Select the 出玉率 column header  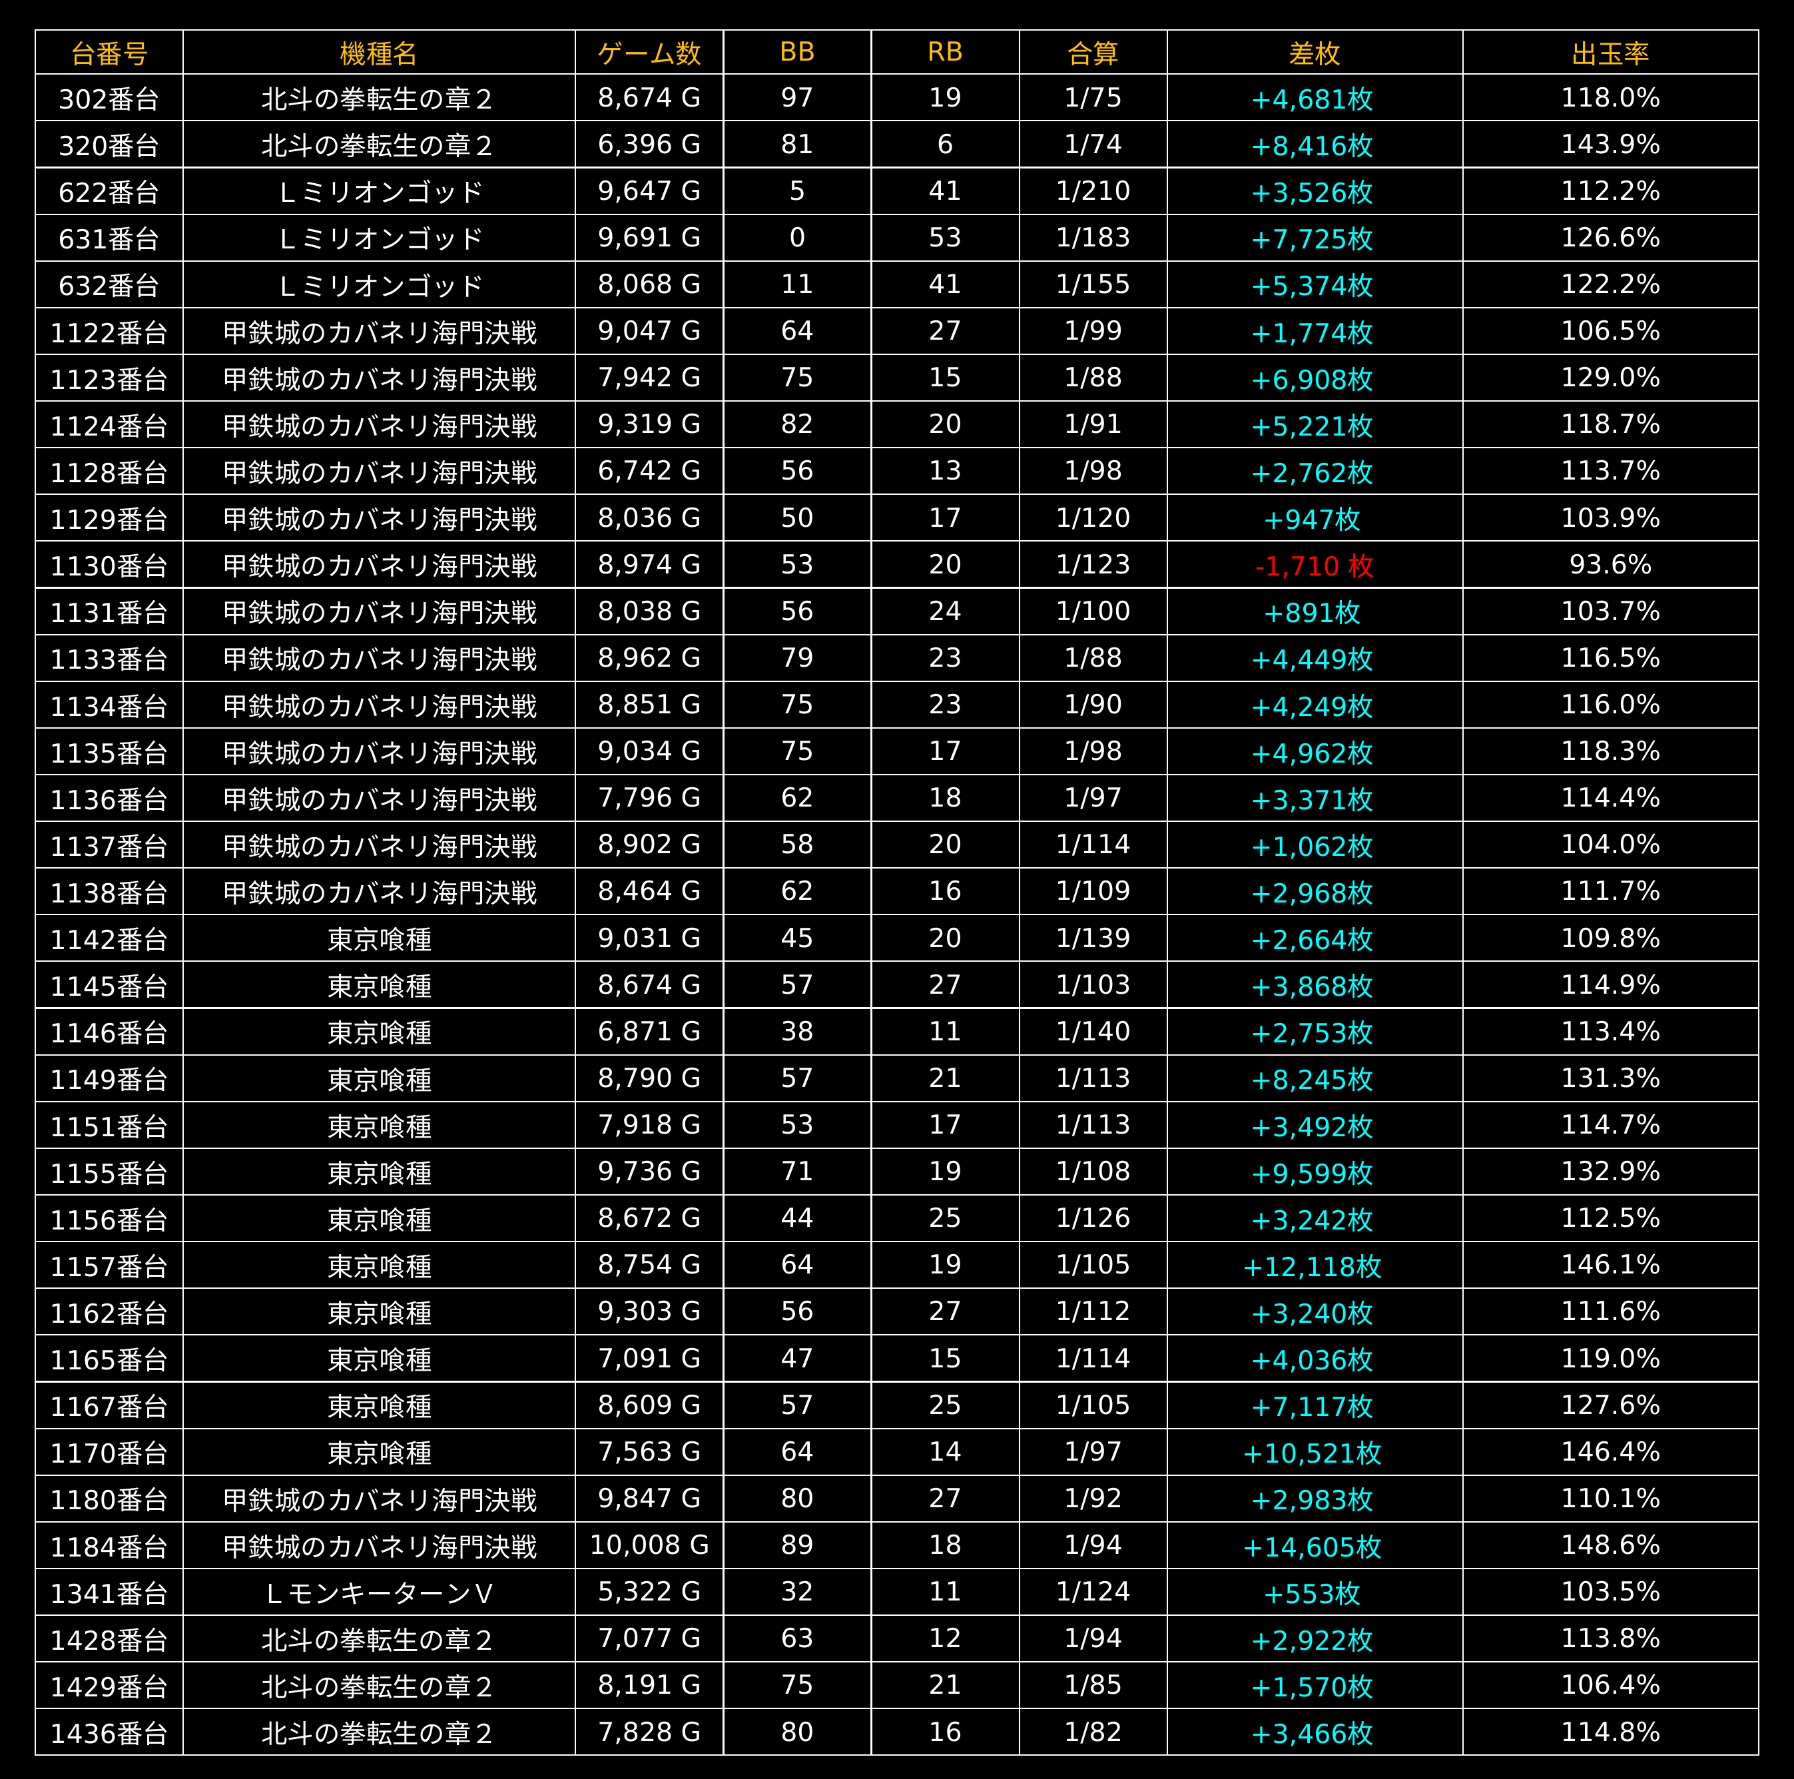[1610, 53]
